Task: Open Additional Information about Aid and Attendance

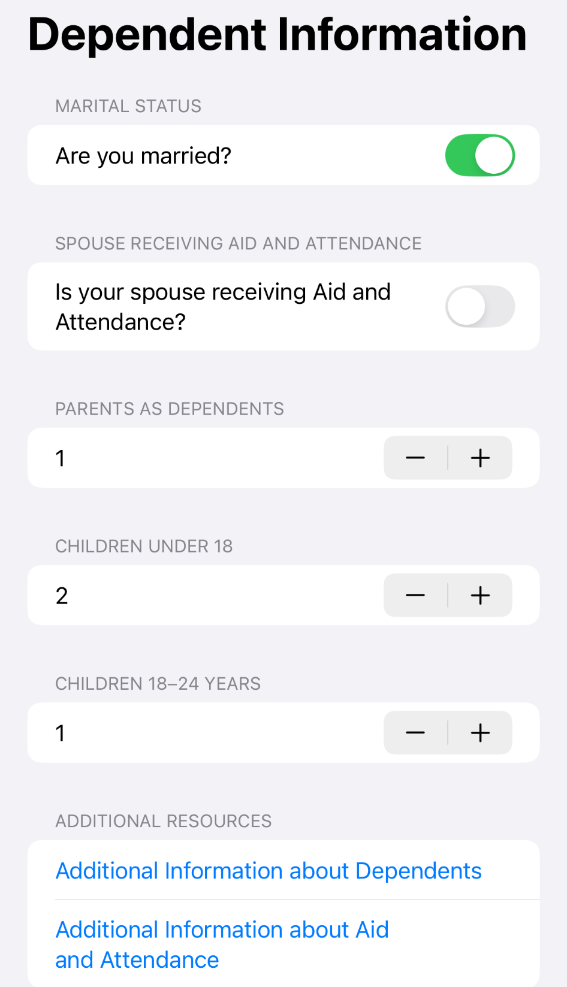Action: tap(222, 944)
